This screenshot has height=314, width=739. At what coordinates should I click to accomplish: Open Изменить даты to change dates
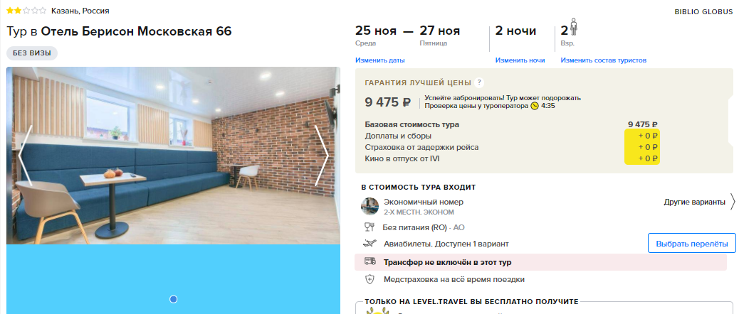[380, 60]
